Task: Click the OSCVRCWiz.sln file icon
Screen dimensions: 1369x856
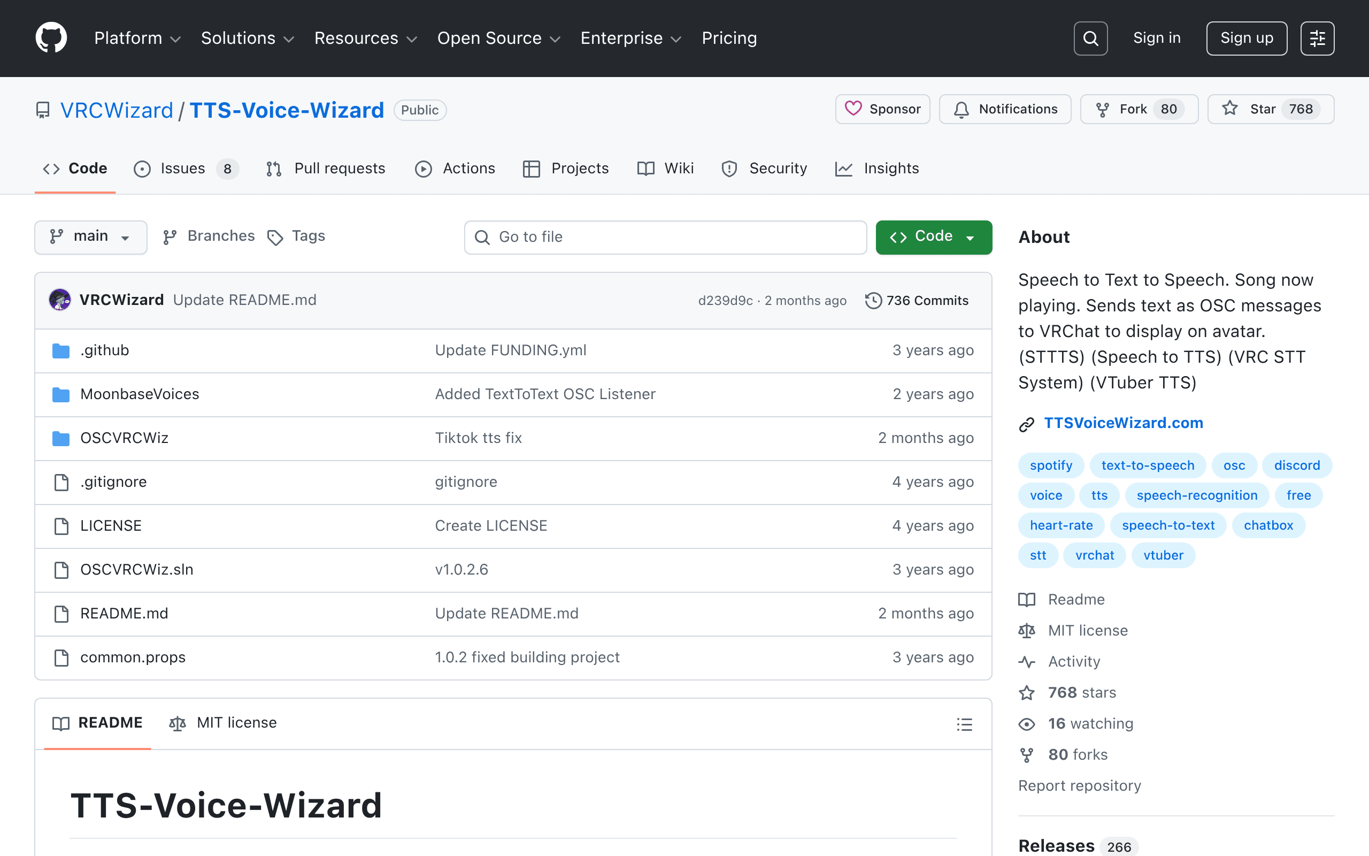Action: click(61, 570)
